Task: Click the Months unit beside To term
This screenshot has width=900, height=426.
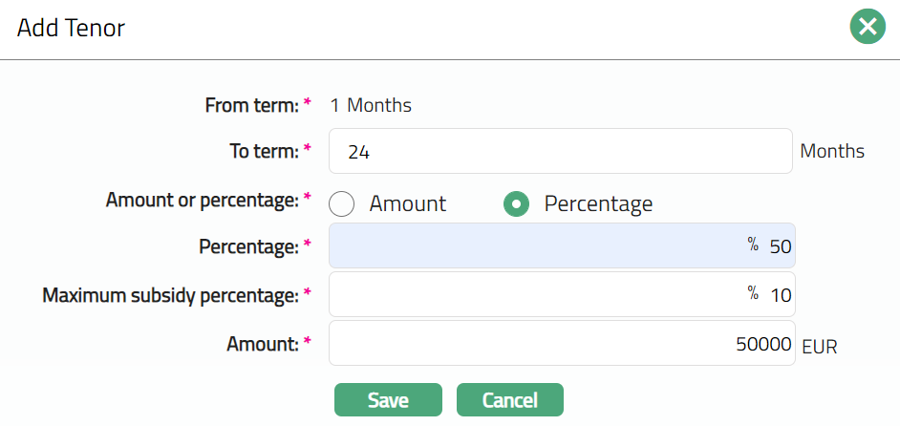Action: click(832, 151)
